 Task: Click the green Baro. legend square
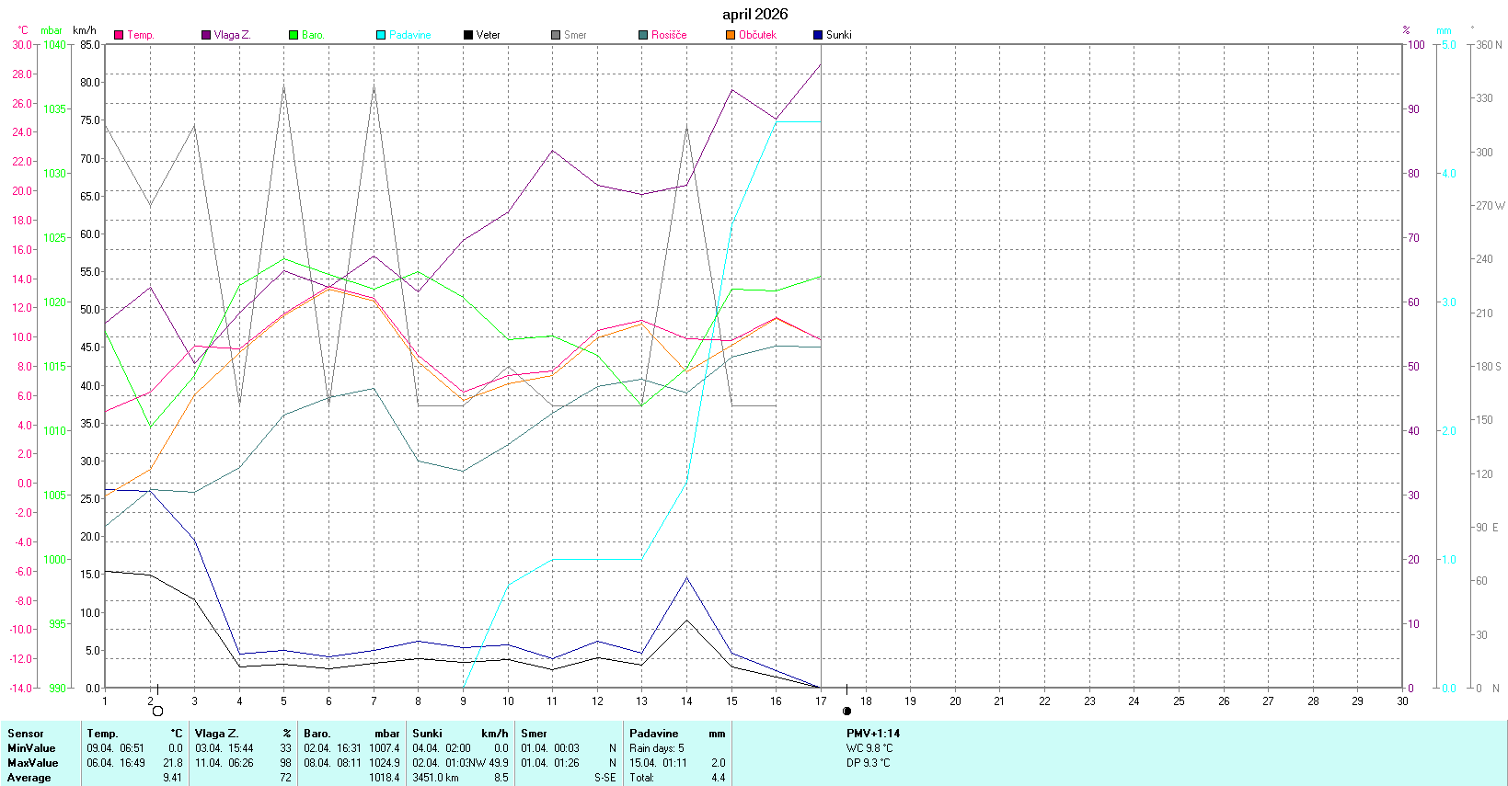click(x=294, y=35)
